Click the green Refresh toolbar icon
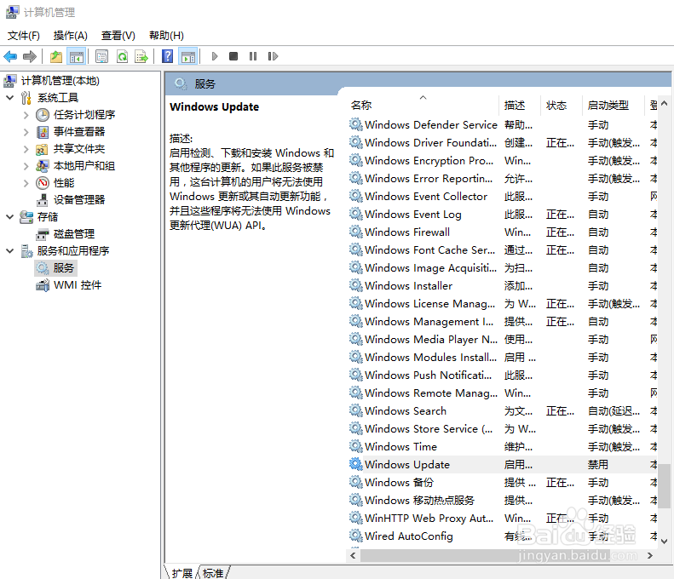The height and width of the screenshot is (579, 674). [x=123, y=56]
